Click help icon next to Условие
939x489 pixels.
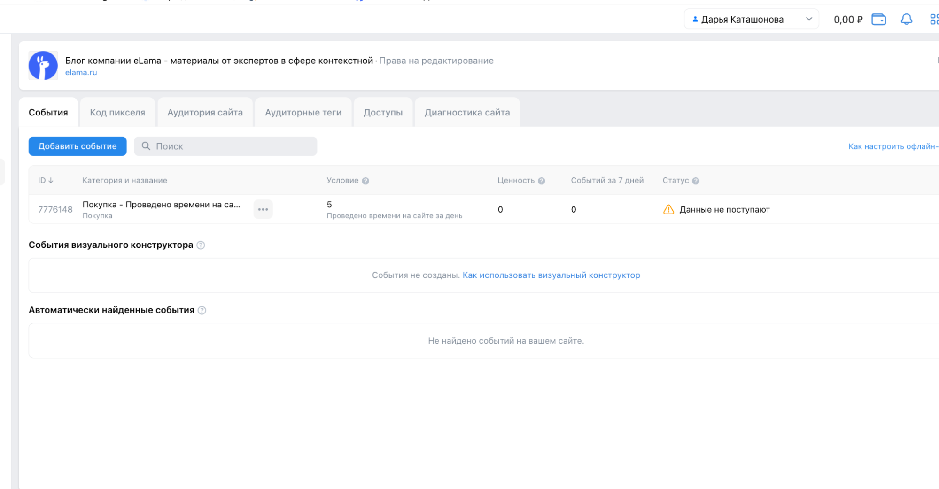[365, 181]
